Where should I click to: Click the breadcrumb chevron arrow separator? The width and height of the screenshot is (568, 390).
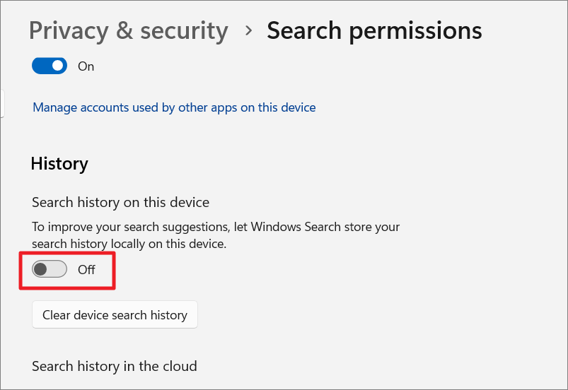[248, 31]
